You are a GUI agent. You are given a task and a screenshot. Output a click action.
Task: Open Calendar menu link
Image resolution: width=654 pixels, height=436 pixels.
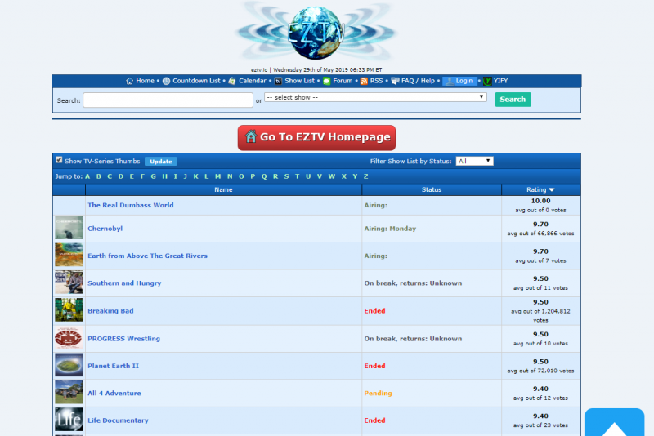253,81
